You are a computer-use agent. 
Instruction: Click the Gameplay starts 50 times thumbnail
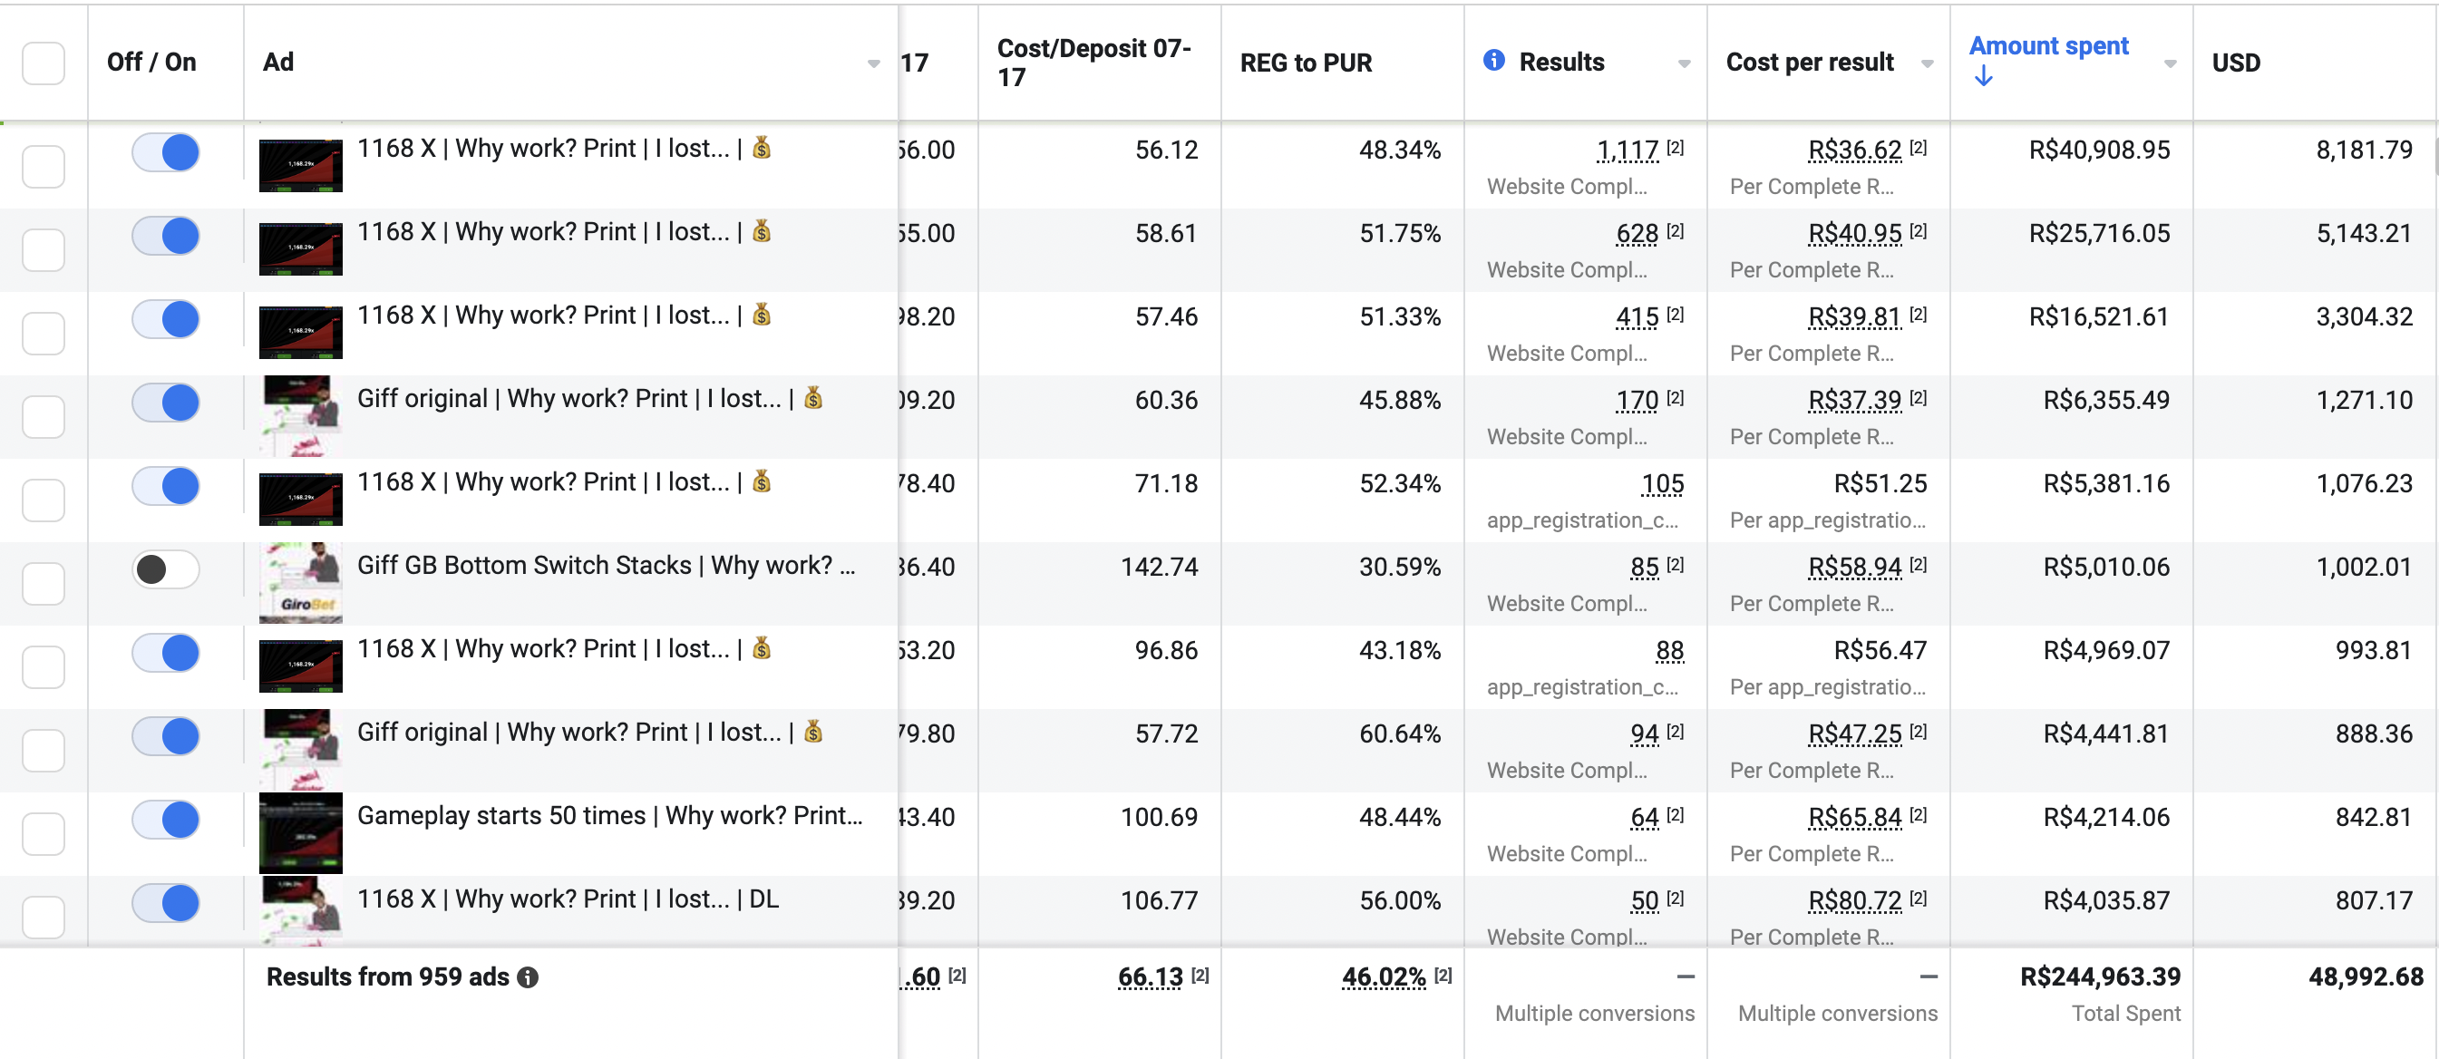[300, 833]
